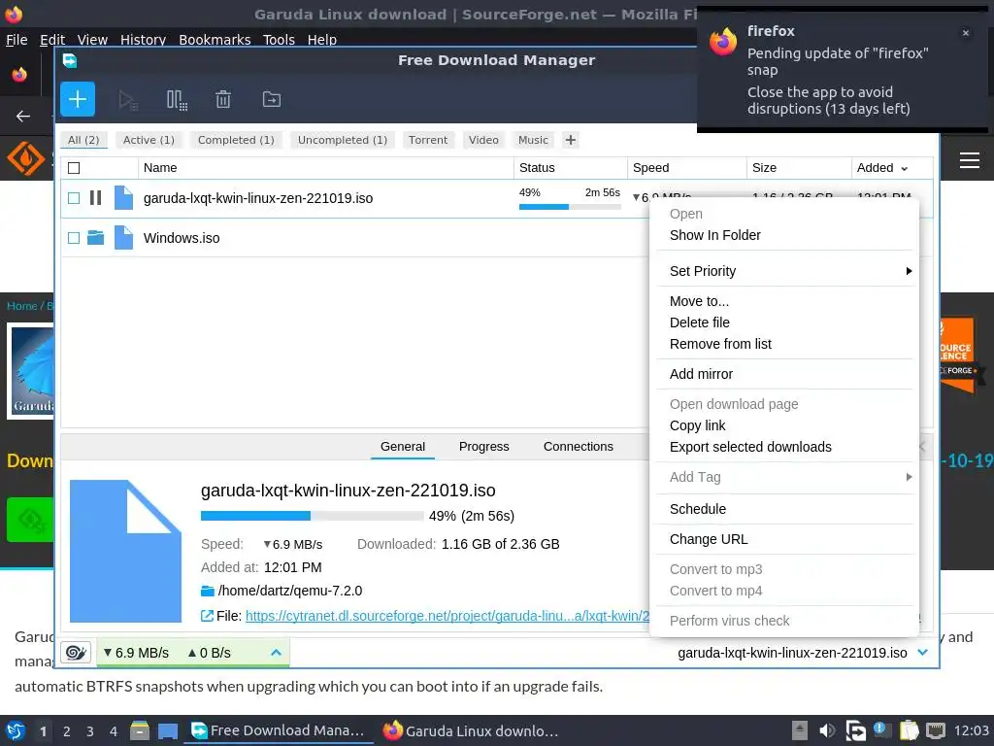Click row progress bar showing 49%
The image size is (994, 746).
click(569, 207)
